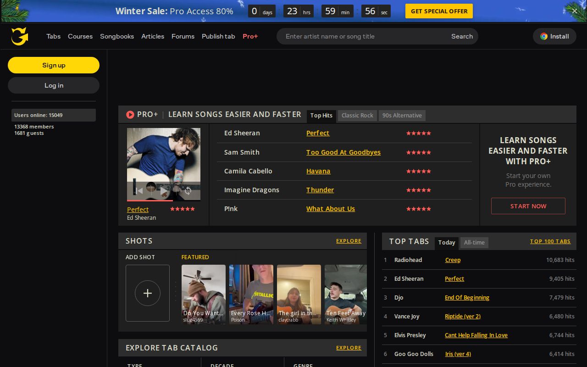Click START NOW to begin Pro experience
The height and width of the screenshot is (367, 587).
point(528,206)
